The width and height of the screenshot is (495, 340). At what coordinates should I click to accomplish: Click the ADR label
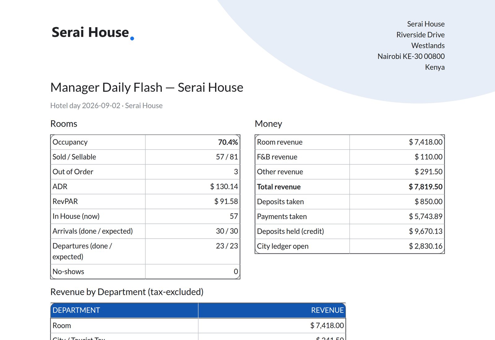(x=60, y=187)
